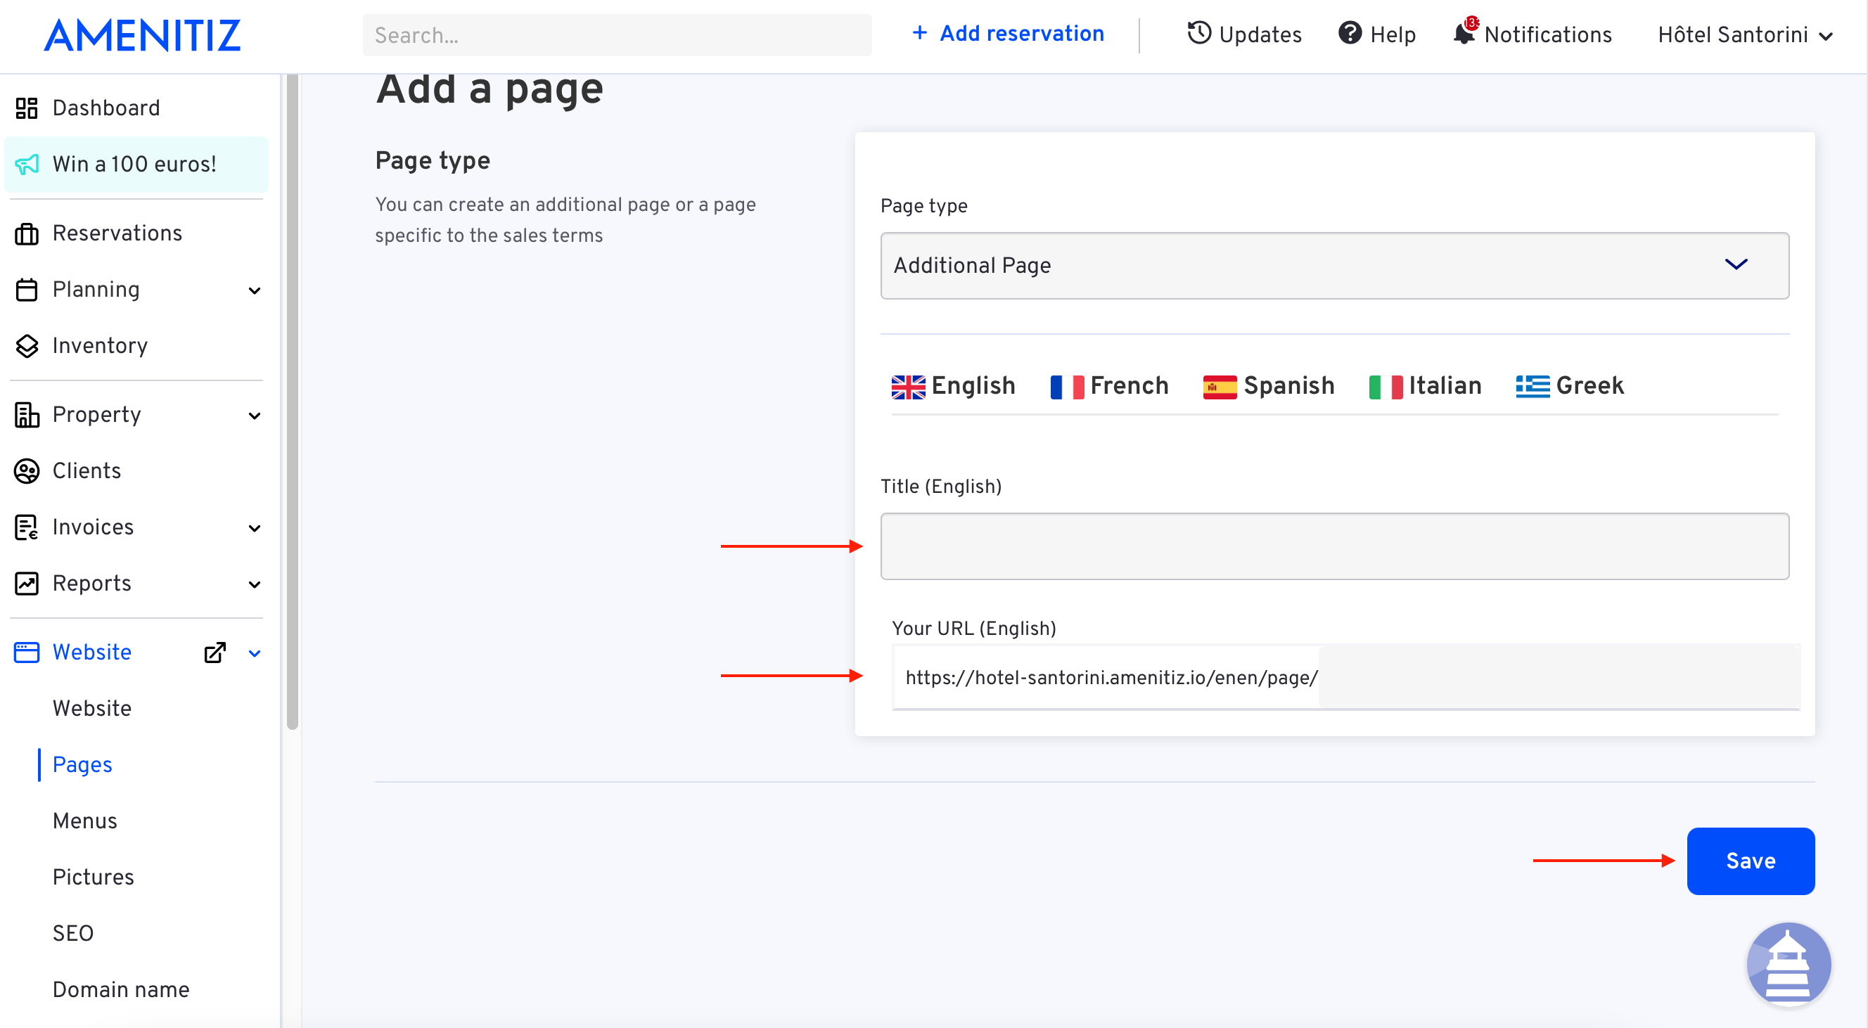Click the Invoices document icon
This screenshot has width=1868, height=1028.
point(27,527)
